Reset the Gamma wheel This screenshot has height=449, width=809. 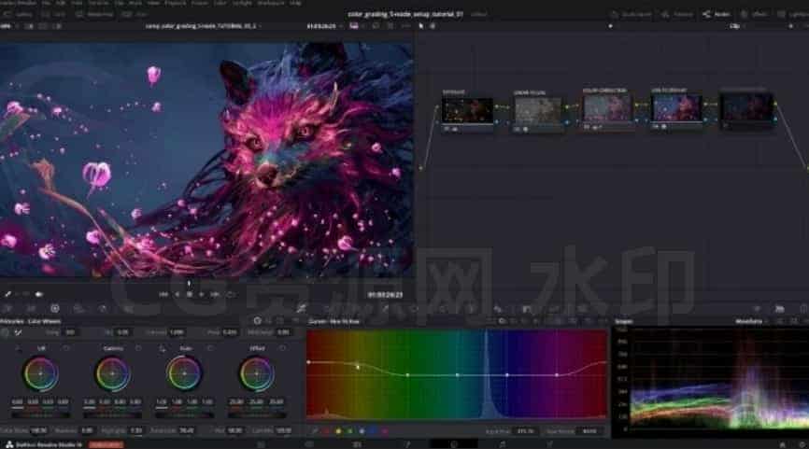[138, 348]
